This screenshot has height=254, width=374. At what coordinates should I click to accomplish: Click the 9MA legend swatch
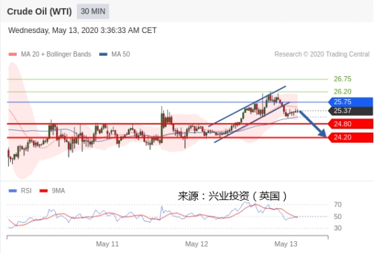coord(44,191)
